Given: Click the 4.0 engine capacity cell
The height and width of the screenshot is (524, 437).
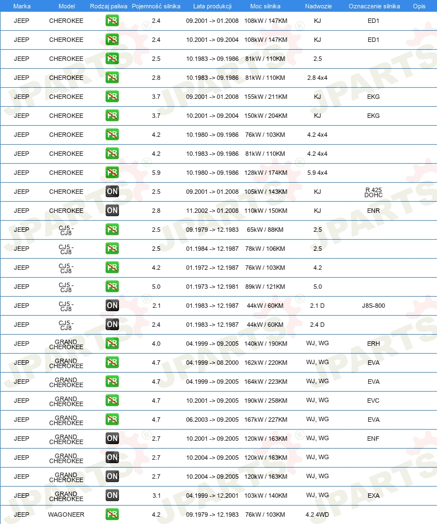Looking at the screenshot, I should tap(156, 344).
